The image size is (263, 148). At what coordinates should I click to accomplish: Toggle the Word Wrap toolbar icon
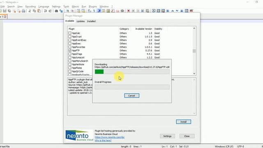coord(90,11)
